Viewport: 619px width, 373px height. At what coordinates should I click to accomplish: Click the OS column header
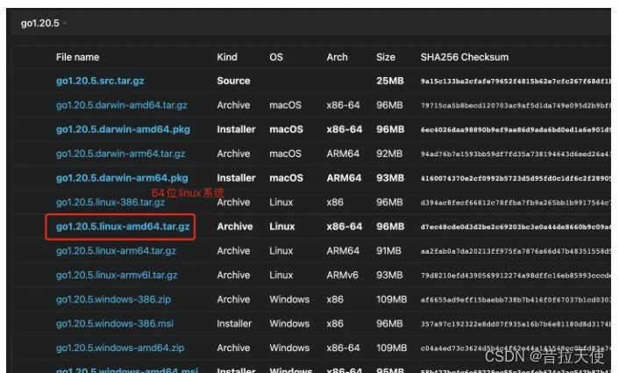click(276, 57)
